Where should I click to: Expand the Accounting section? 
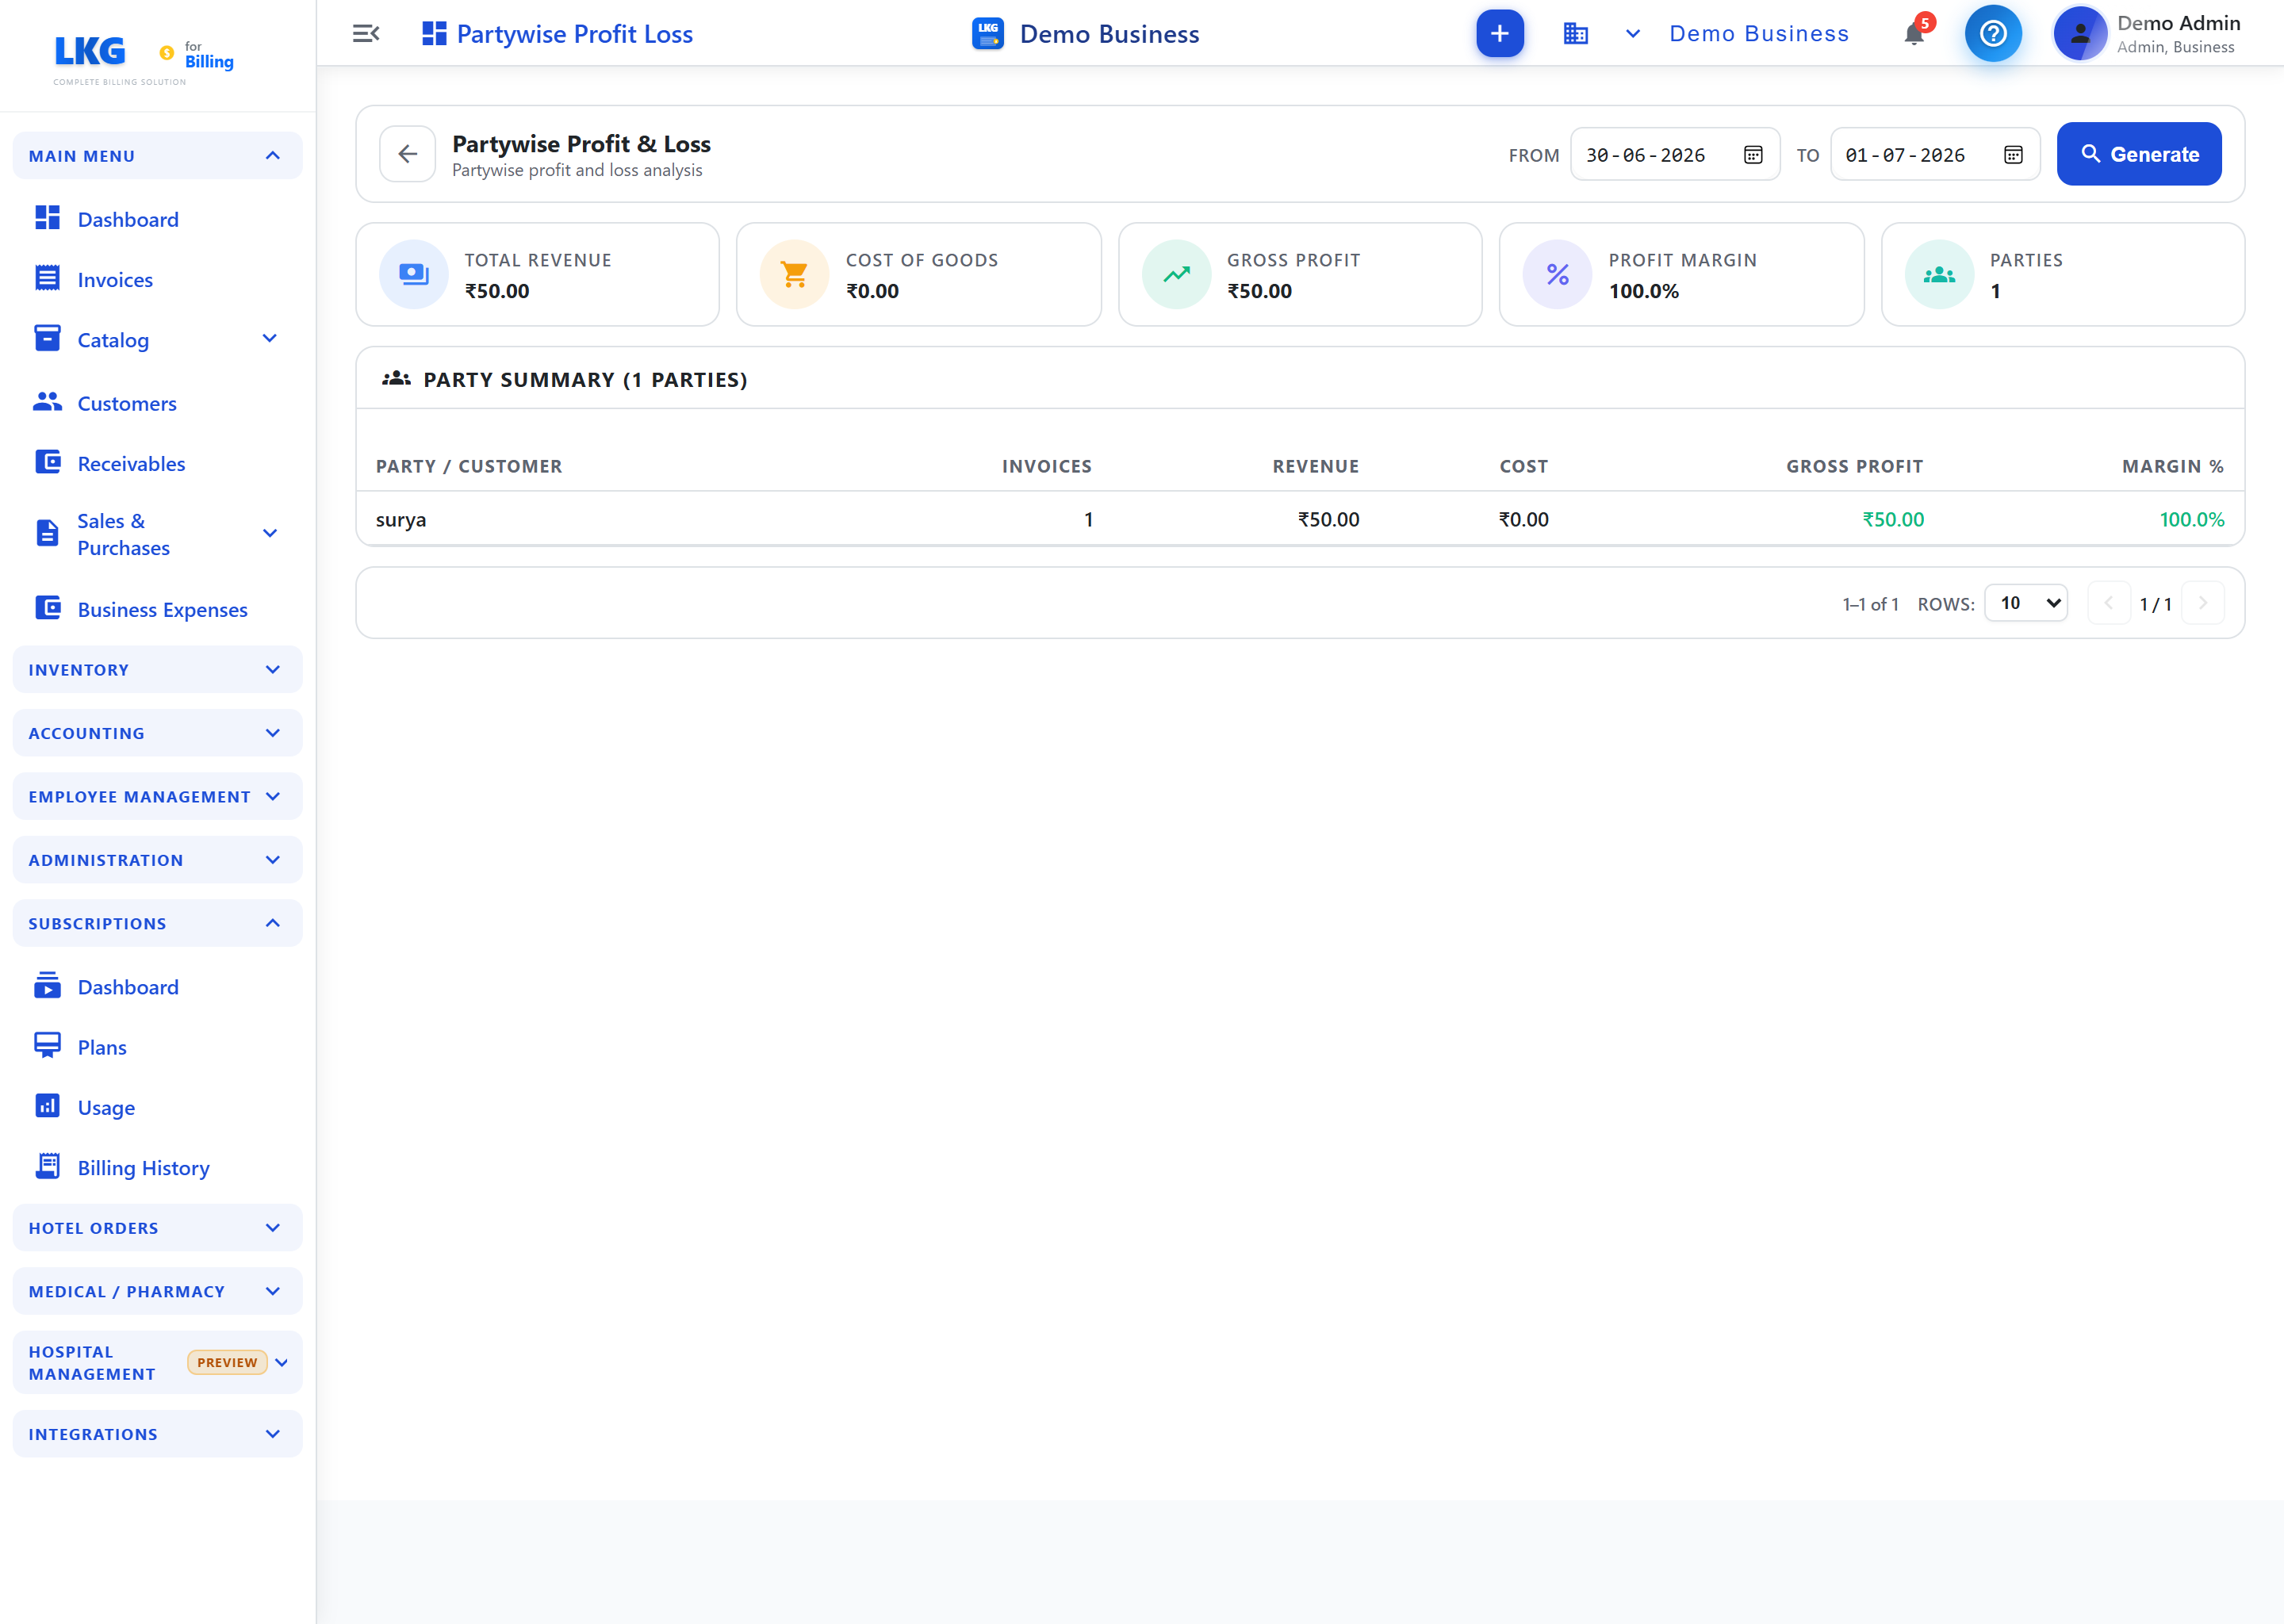[x=157, y=733]
